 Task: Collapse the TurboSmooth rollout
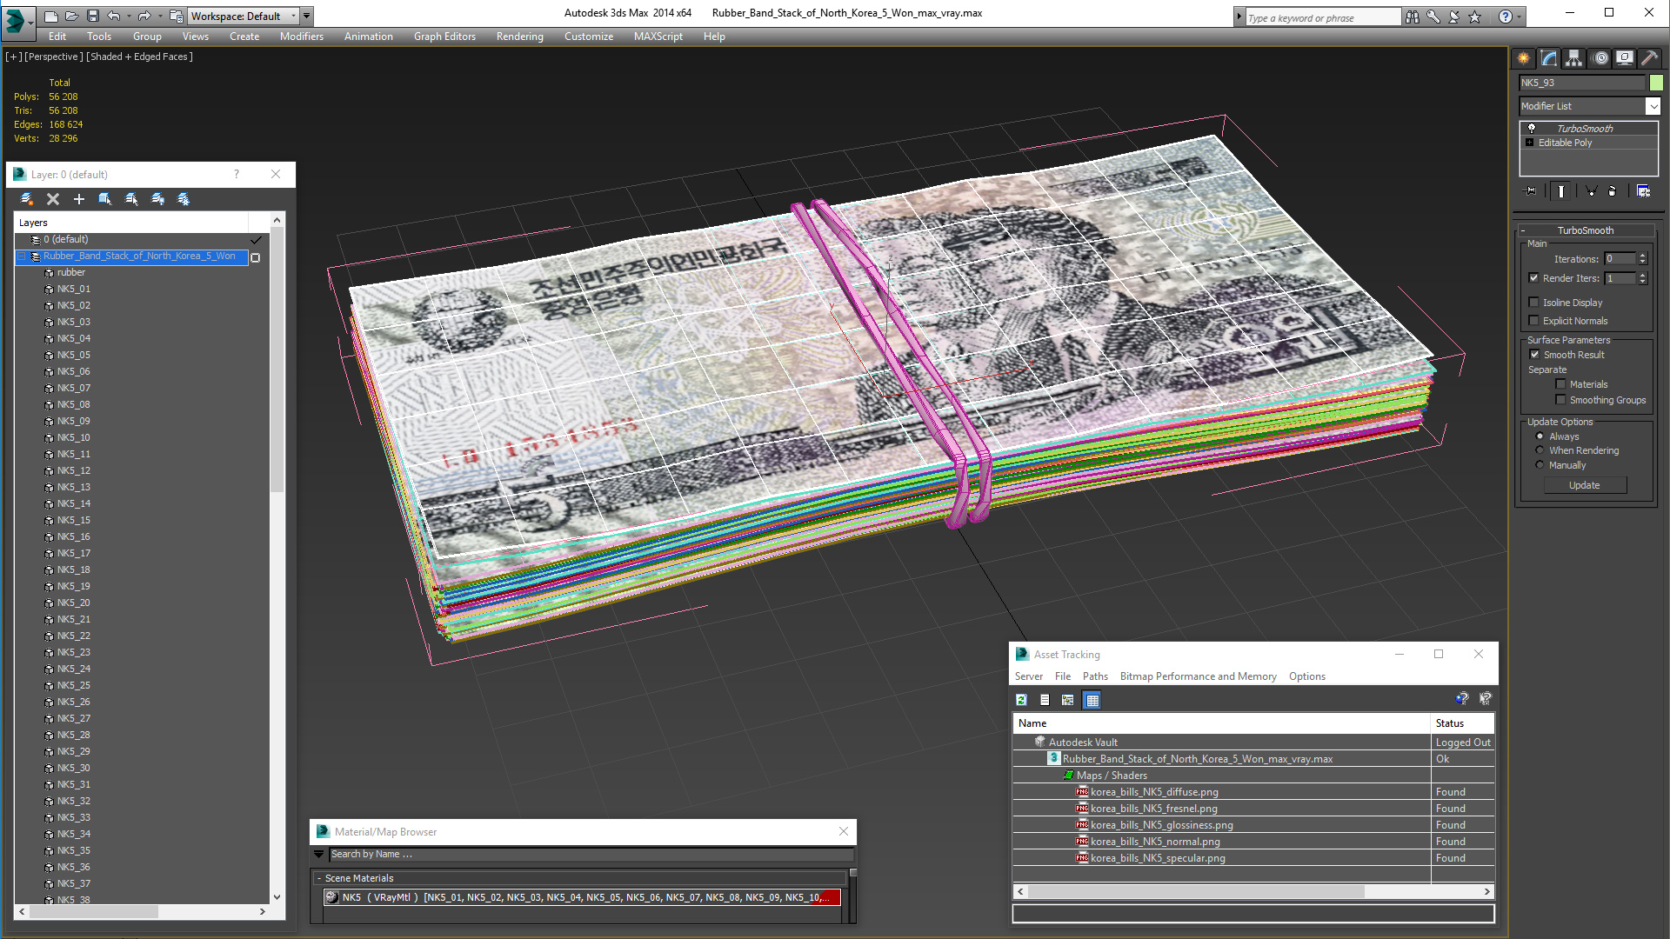click(1524, 230)
